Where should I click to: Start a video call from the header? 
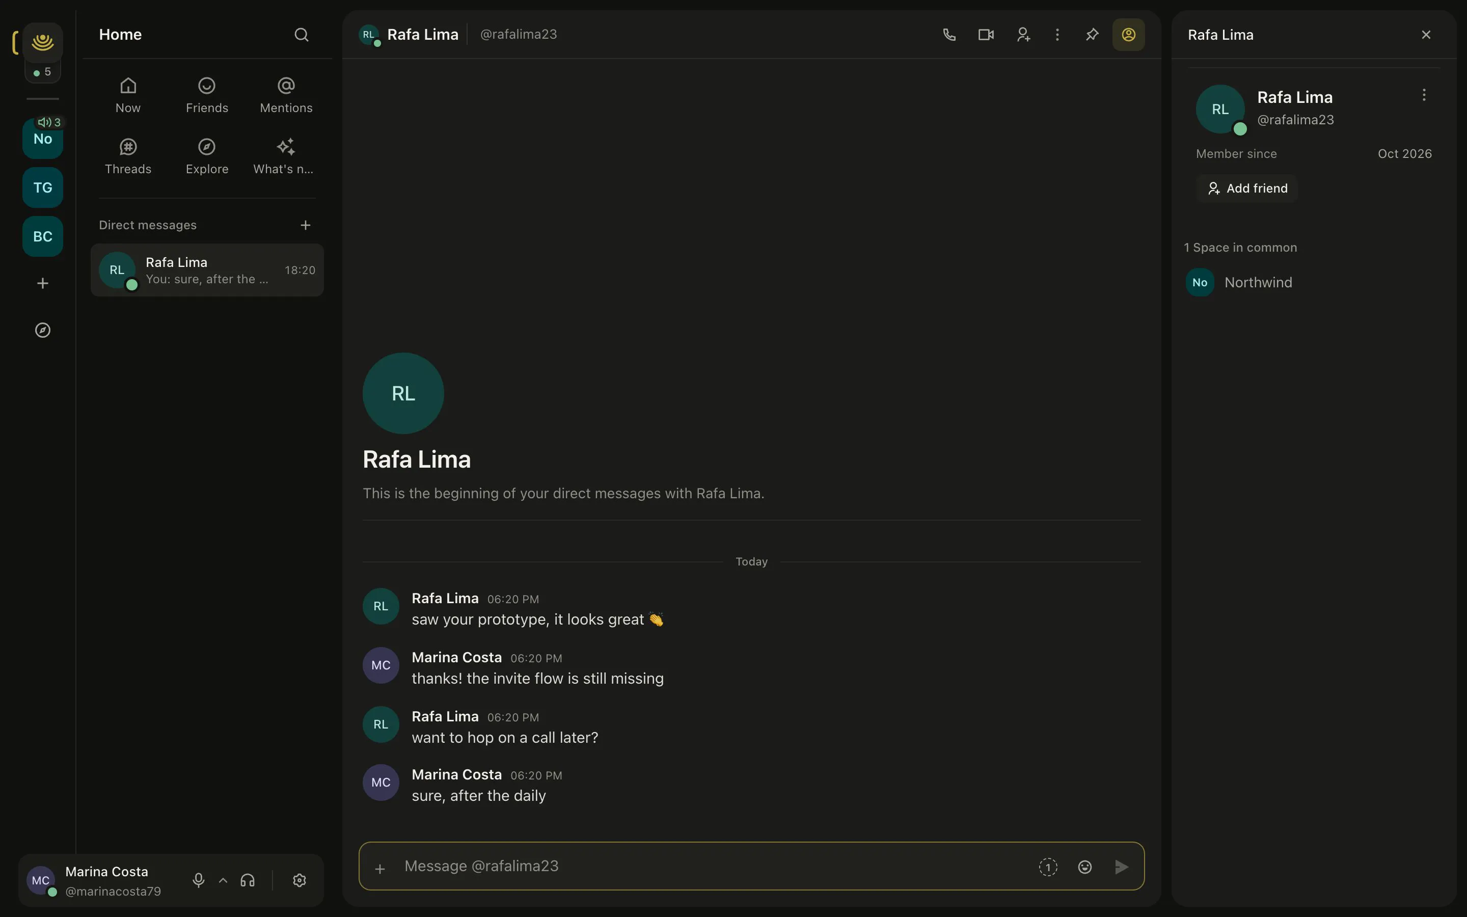tap(986, 35)
